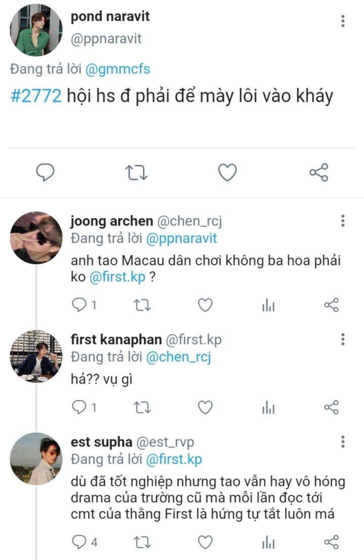View analytics for est supha's reply
This screenshot has width=364, height=560.
[x=268, y=543]
